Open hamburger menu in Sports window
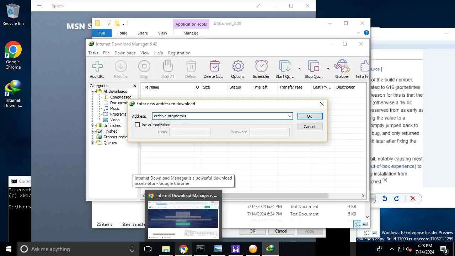The image size is (455, 256). (39, 6)
